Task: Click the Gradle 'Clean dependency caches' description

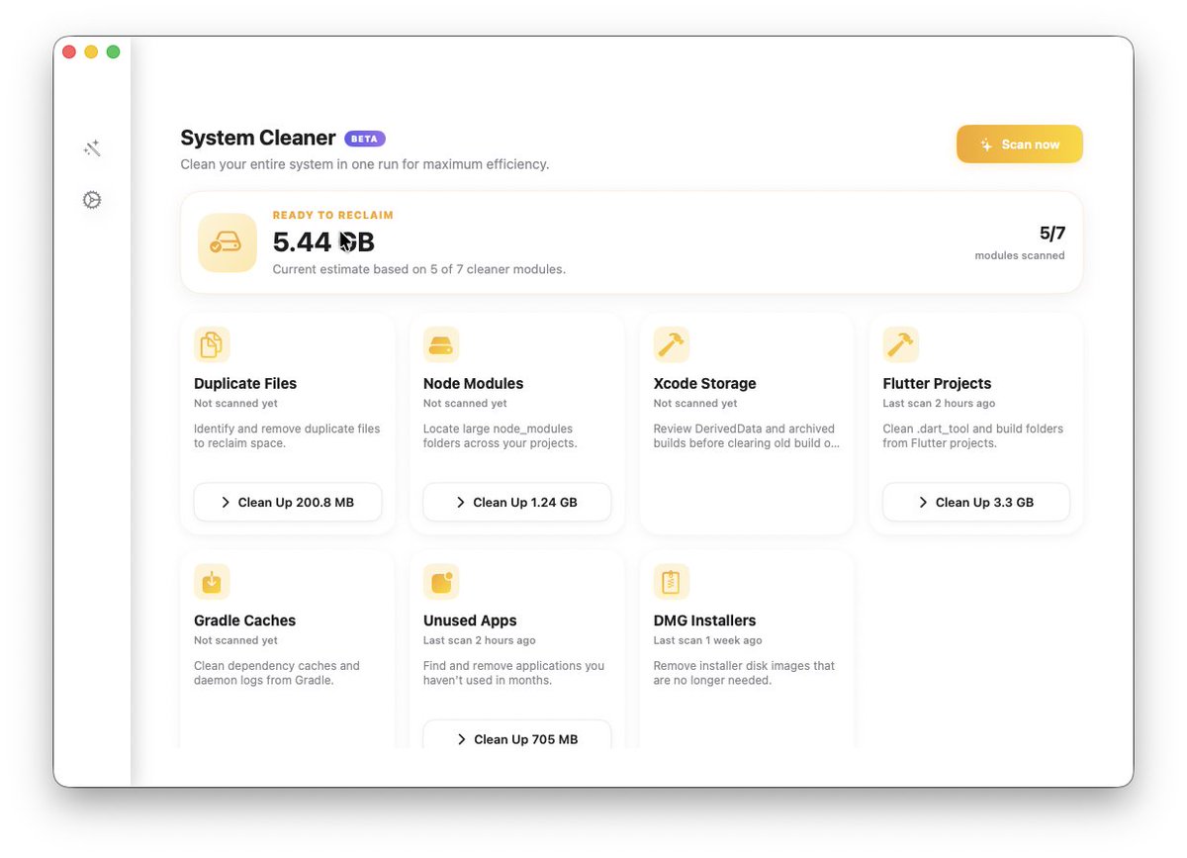Action: point(277,673)
